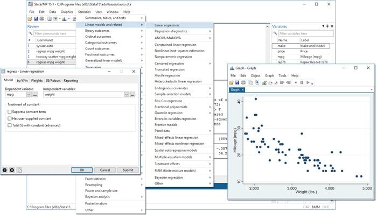Open Object menu in Graph window

point(255,75)
